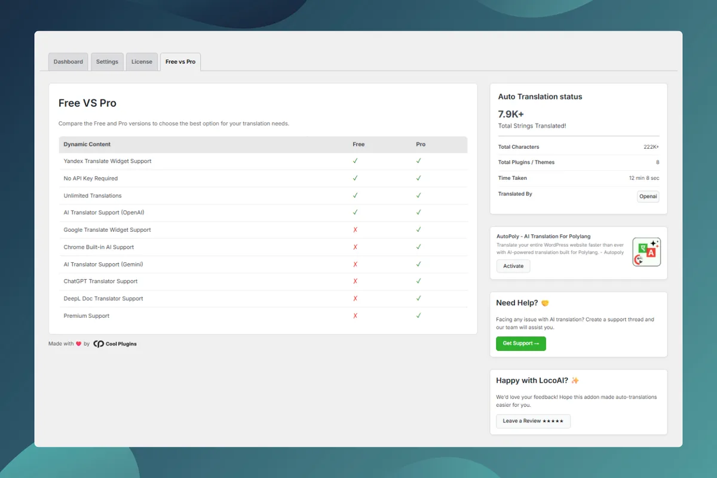Click the No API Key Required label
Viewport: 717px width, 478px height.
[x=91, y=178]
